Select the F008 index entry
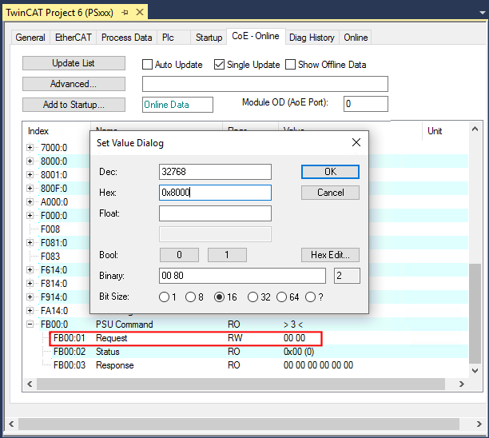 coord(50,229)
